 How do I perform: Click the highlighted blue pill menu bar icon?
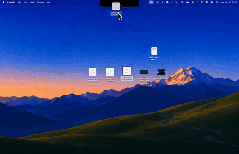(151, 2)
